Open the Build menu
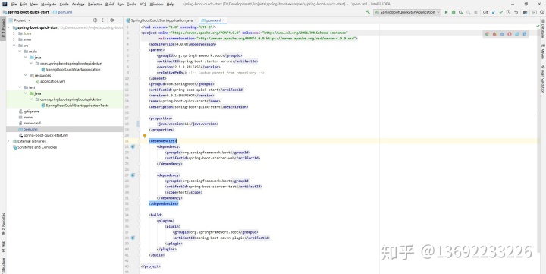Image resolution: width=546 pixels, height=274 pixels. coord(109,5)
